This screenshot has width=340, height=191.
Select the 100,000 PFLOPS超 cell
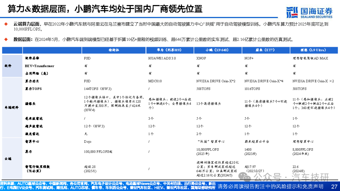point(98,152)
